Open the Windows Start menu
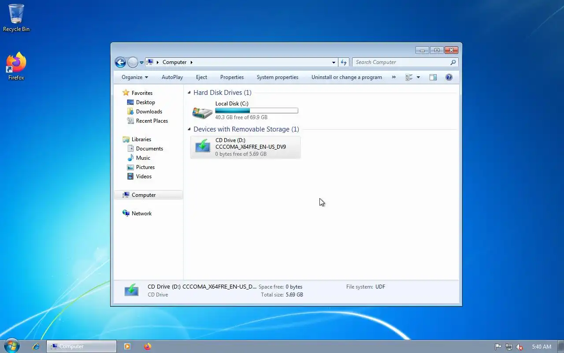This screenshot has width=564, height=353. (x=12, y=346)
